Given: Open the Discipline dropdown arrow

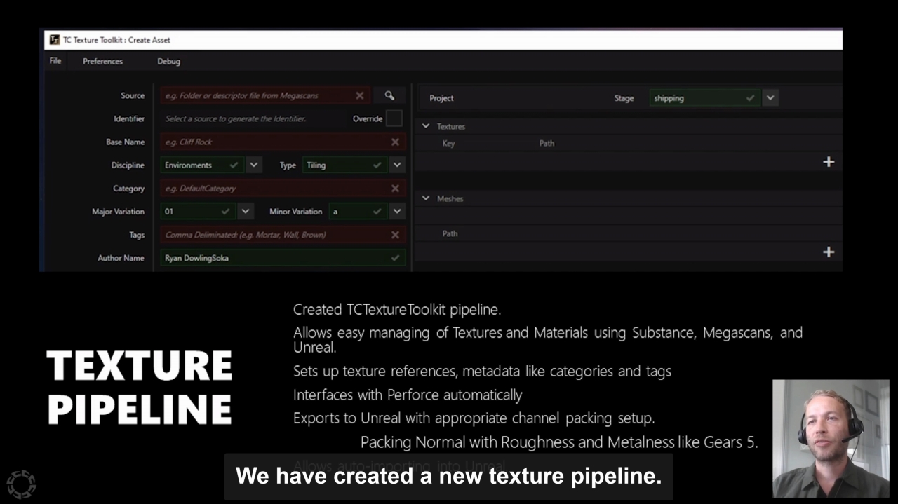Looking at the screenshot, I should click(x=254, y=165).
